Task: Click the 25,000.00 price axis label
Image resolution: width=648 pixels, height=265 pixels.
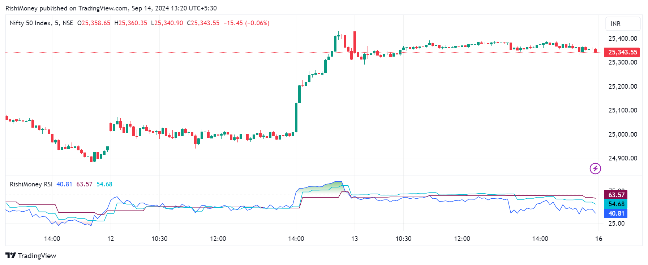Action: point(623,134)
